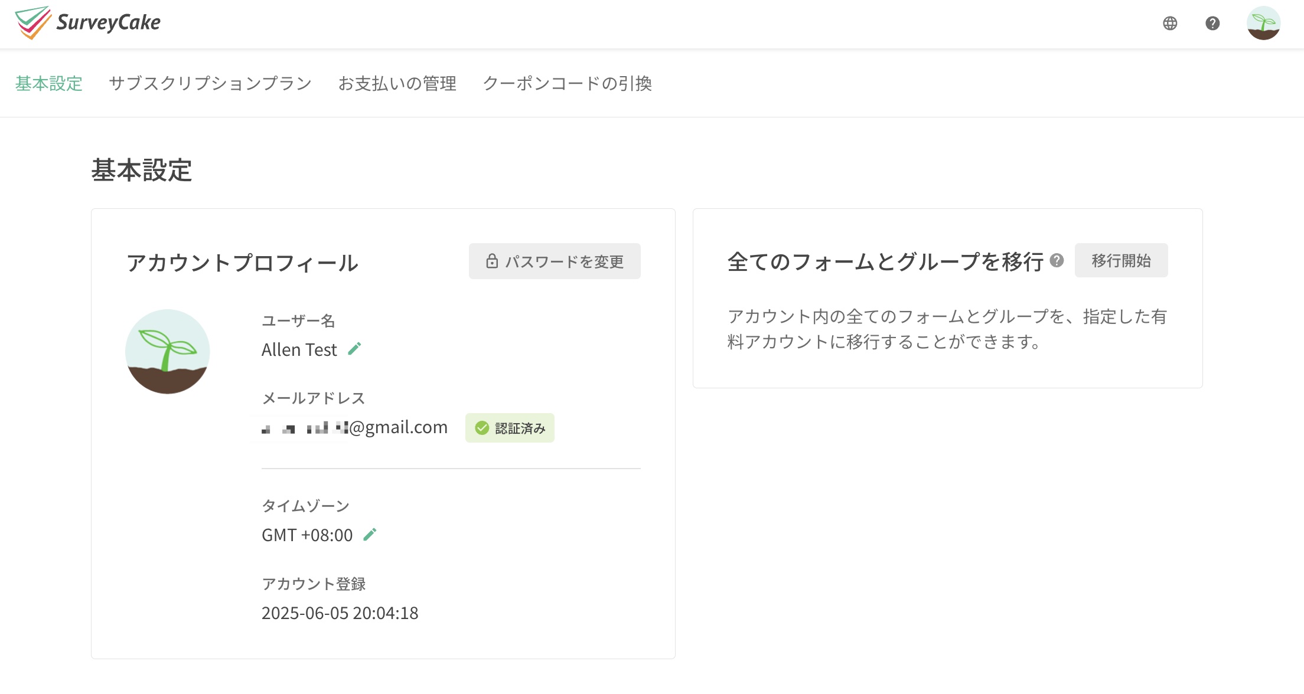Screen dimensions: 1304x694
Task: Edit the username Allen Test pencil icon
Action: (x=354, y=349)
